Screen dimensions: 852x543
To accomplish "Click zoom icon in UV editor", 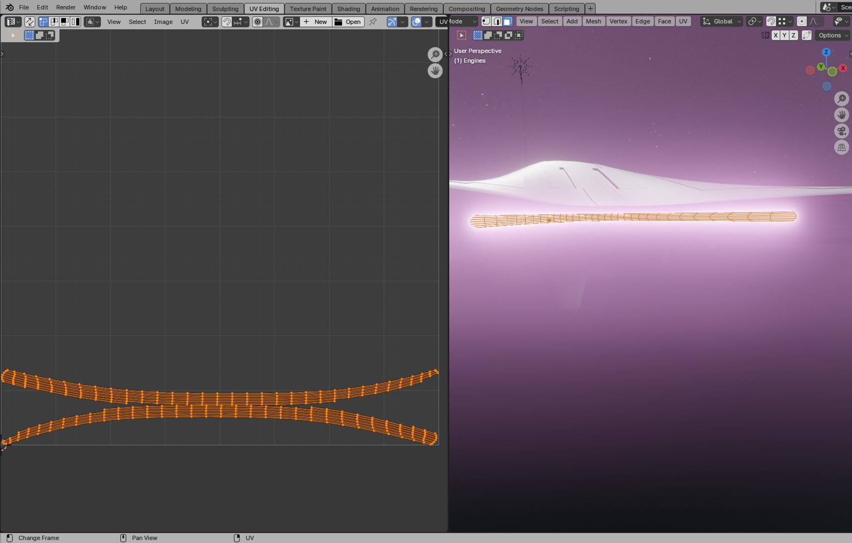I will [435, 54].
